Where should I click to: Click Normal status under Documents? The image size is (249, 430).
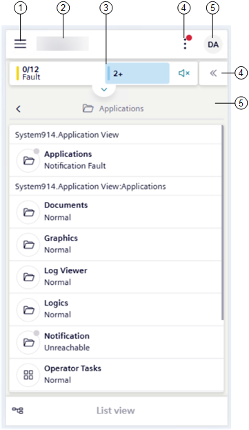[x=58, y=218]
